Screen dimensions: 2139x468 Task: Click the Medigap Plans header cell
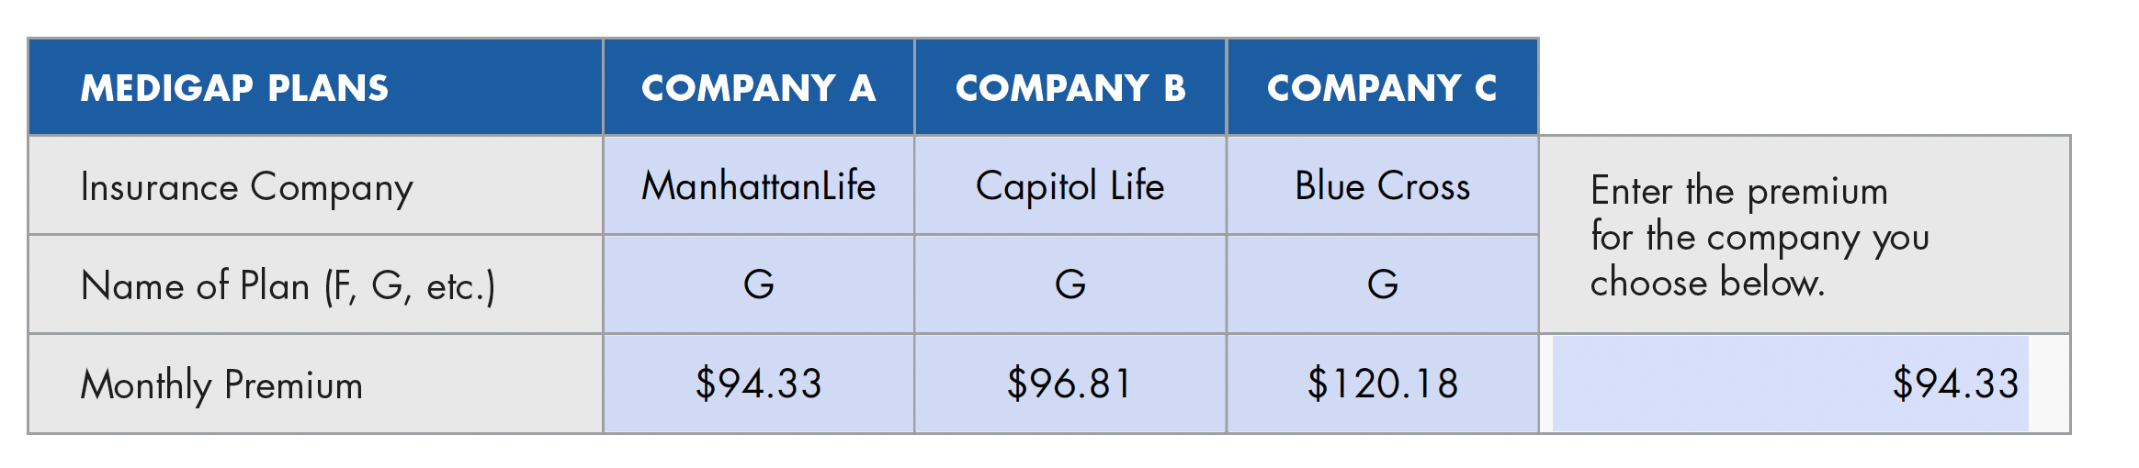315,87
